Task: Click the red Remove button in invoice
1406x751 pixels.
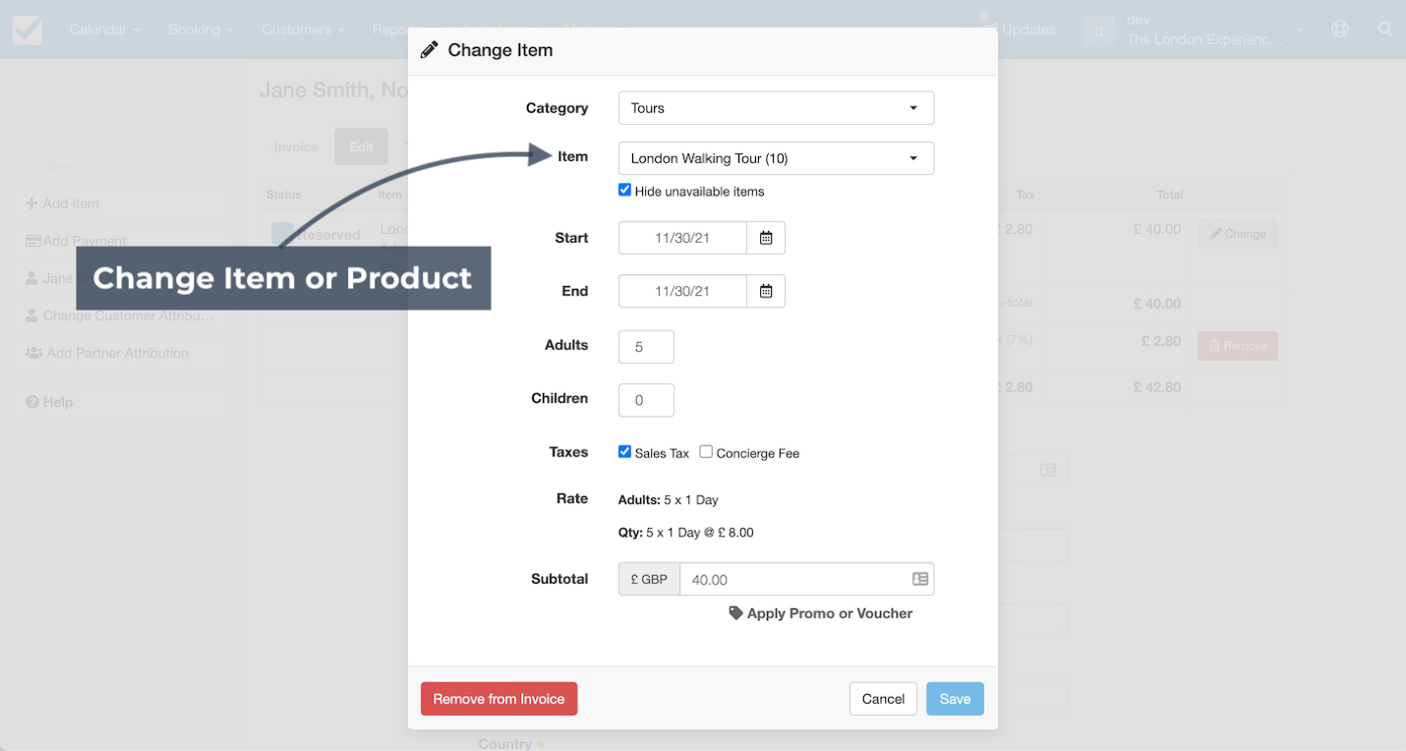Action: pyautogui.click(x=1238, y=346)
